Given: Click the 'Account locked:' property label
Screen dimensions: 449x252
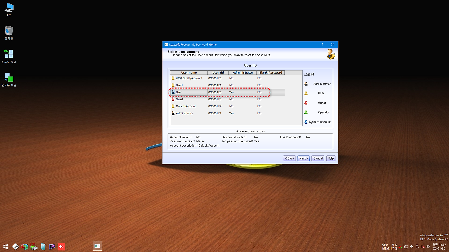Looking at the screenshot, I should pos(181,137).
